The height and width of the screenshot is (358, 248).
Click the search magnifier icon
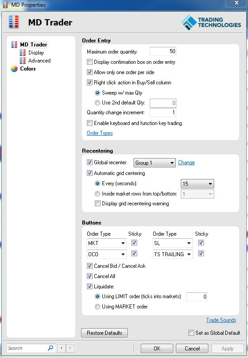[51, 348]
